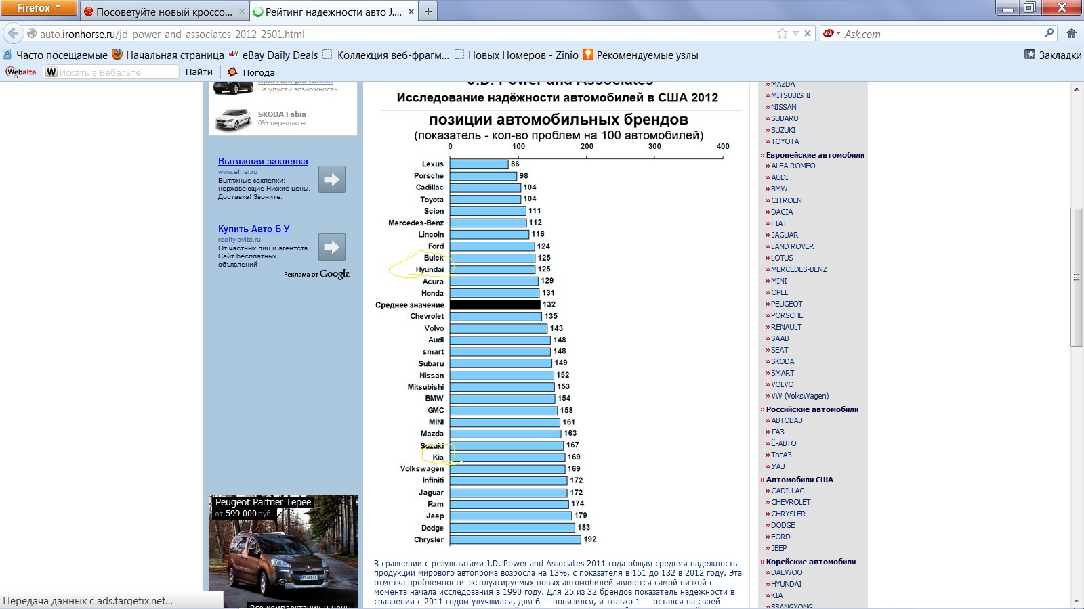
Task: Open the АВТОВАЗ sidebar link
Action: coord(787,420)
